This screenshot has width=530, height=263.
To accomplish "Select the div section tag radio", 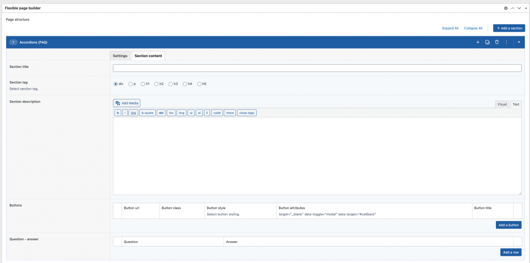I will click(x=115, y=84).
